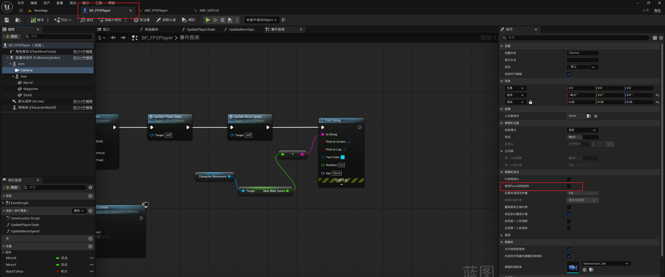Add a new graph with plus icon

pyautogui.click(x=90, y=196)
